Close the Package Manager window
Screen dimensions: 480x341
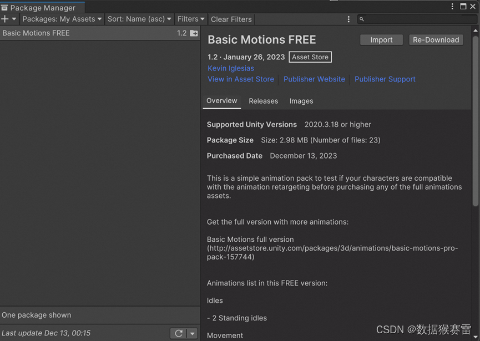tap(473, 7)
